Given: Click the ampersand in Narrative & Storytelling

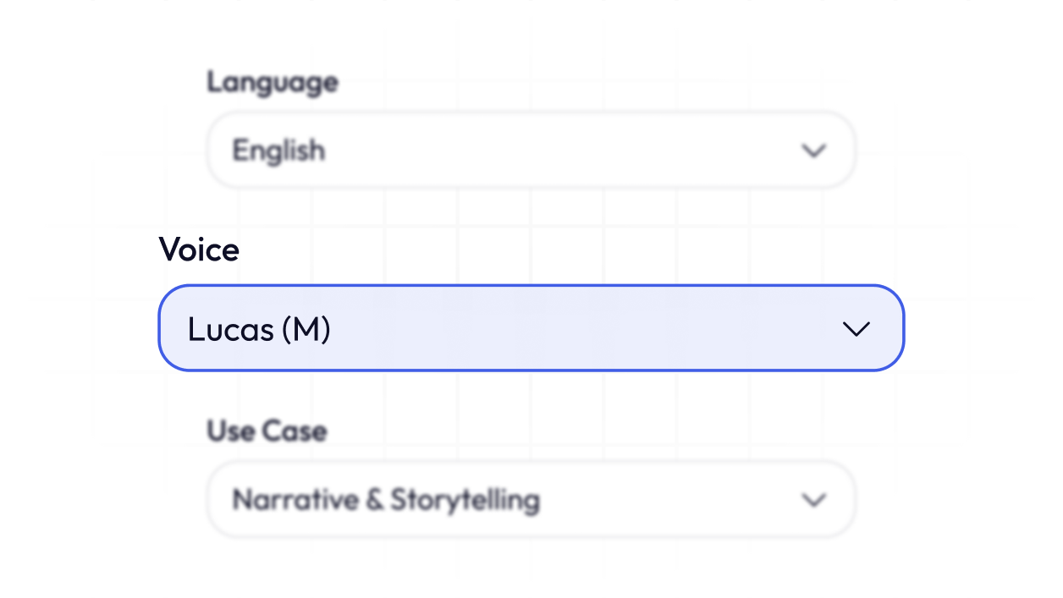Looking at the screenshot, I should (374, 500).
